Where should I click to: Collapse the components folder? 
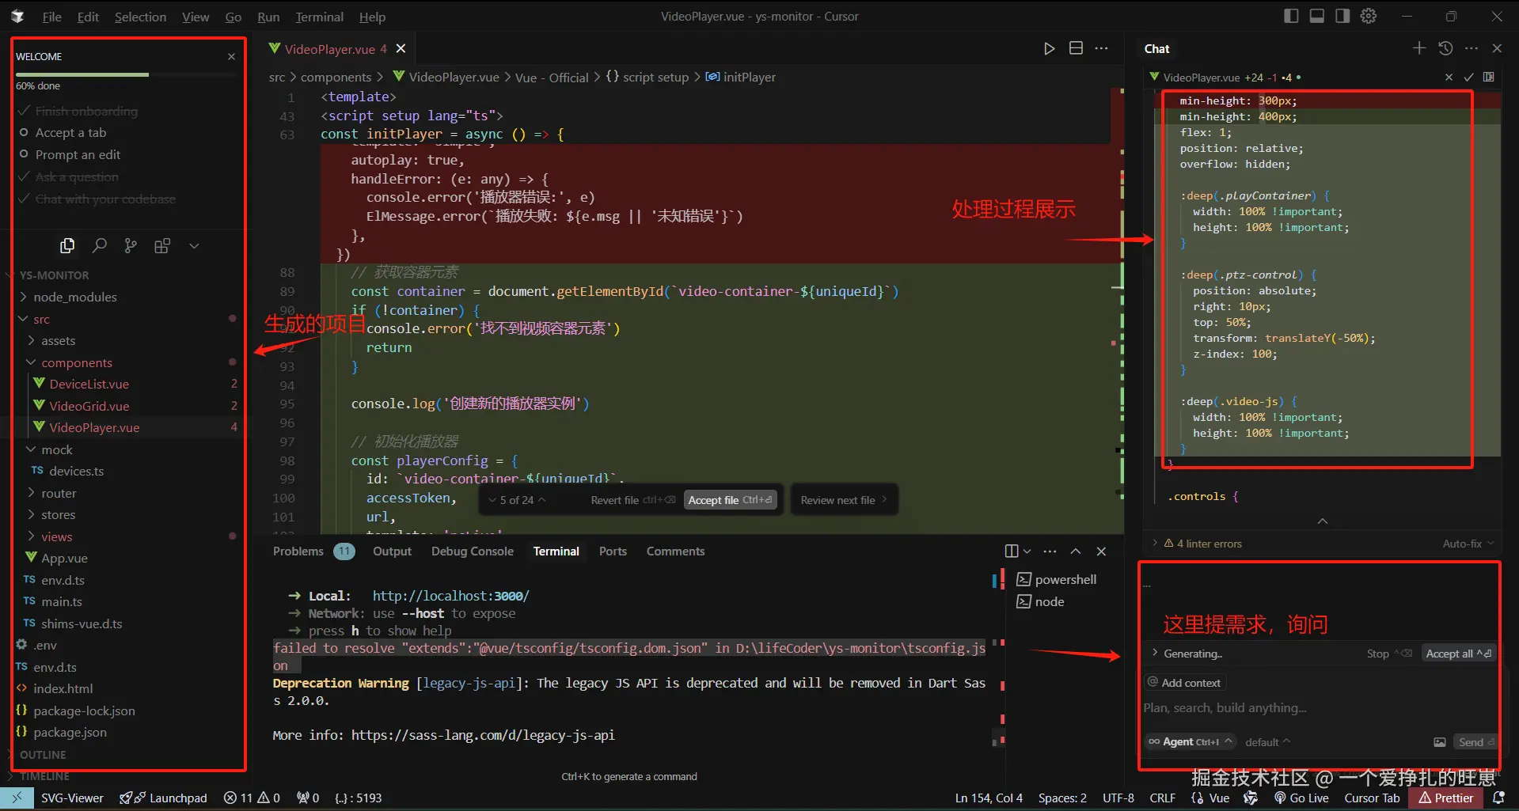click(x=77, y=362)
